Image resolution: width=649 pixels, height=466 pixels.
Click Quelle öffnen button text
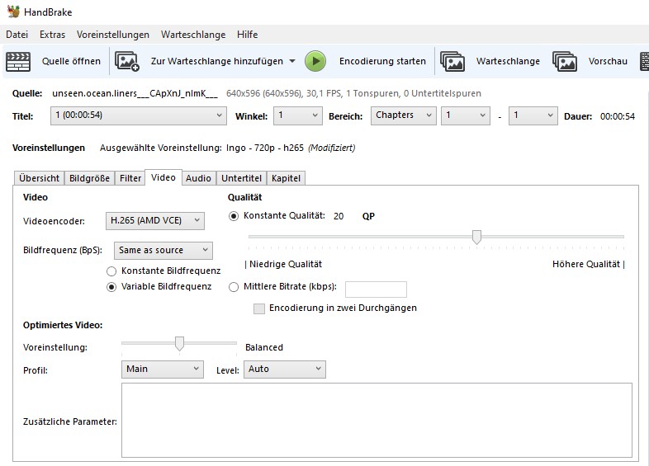pyautogui.click(x=71, y=61)
